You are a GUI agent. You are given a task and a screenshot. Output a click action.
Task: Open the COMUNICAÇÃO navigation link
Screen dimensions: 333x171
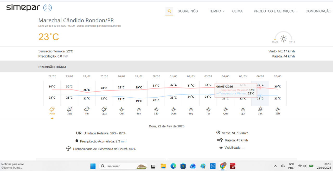coord(318,11)
